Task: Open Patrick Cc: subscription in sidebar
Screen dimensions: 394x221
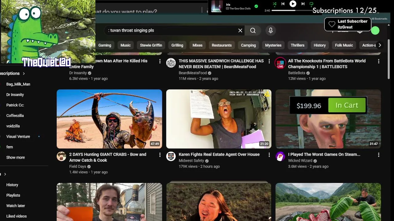Action: click(15, 105)
